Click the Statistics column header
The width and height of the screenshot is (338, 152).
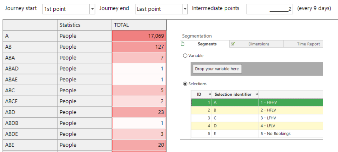(x=84, y=25)
